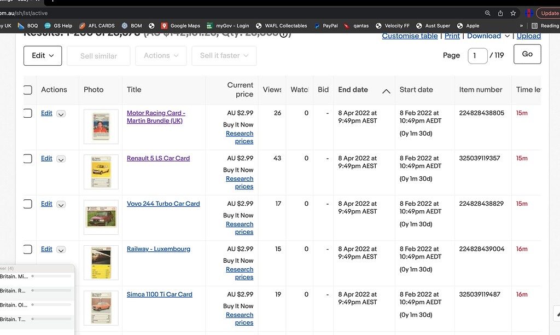Click the progress bar for Britain. T... download
560x335 pixels.
[x=51, y=319]
